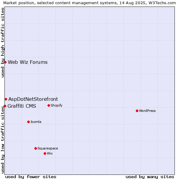Viewport: 179px width, 179px height.
Task: Select the Squarespace text label
Action: (x=48, y=148)
